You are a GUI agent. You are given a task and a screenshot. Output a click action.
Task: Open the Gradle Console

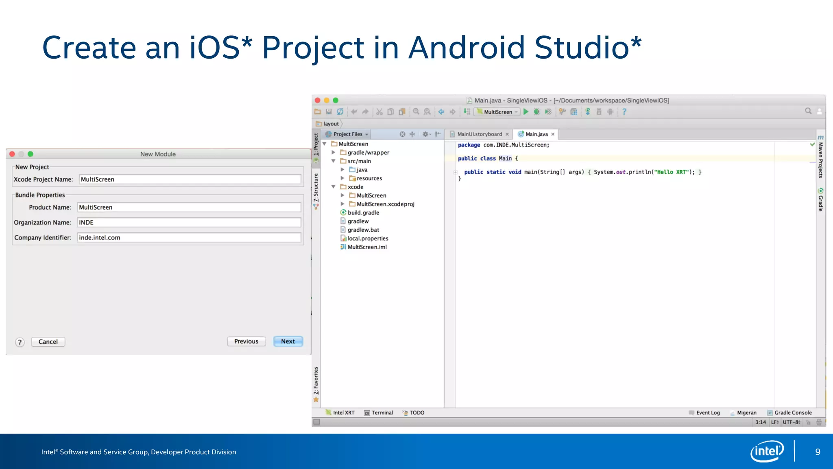tap(789, 412)
